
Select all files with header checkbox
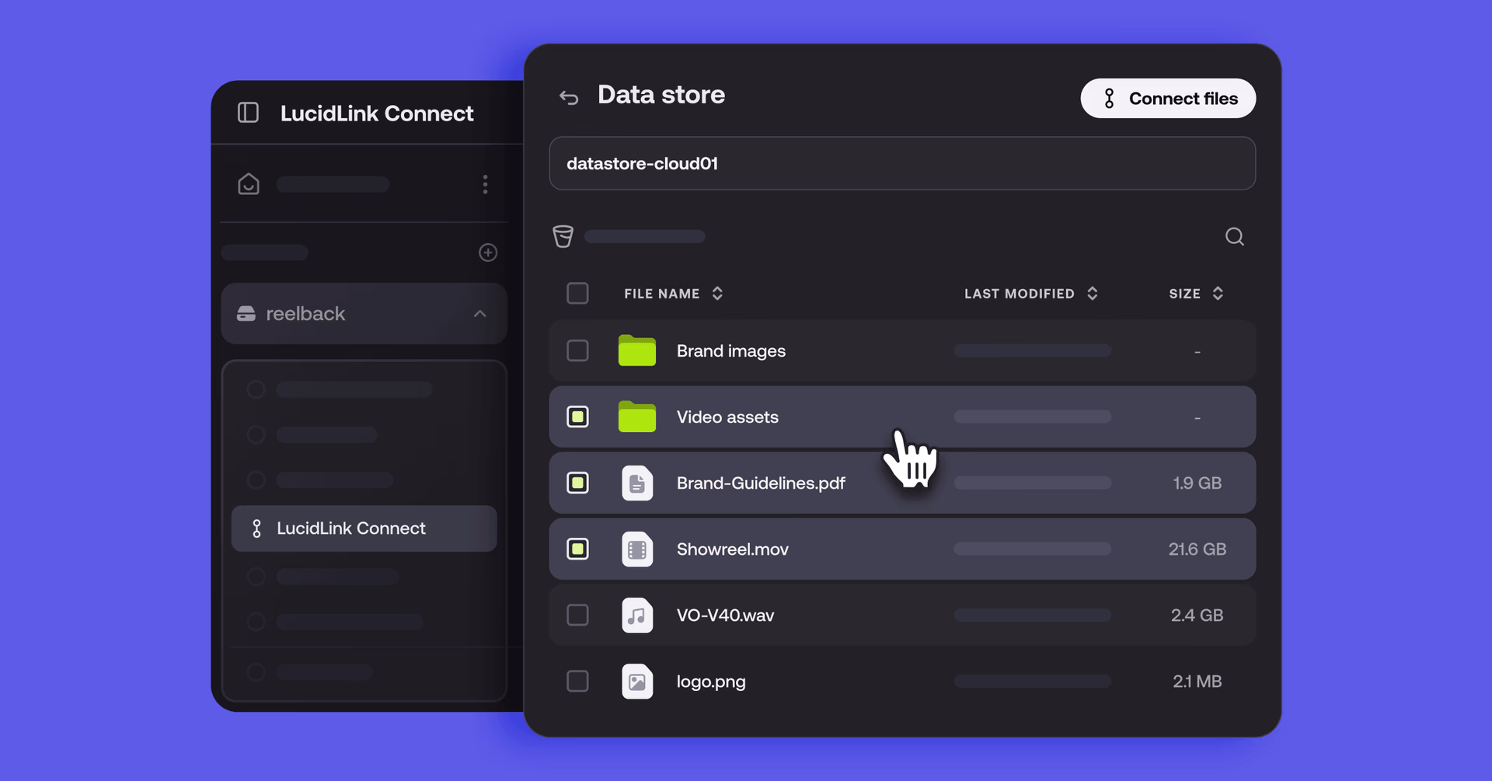[x=577, y=293]
